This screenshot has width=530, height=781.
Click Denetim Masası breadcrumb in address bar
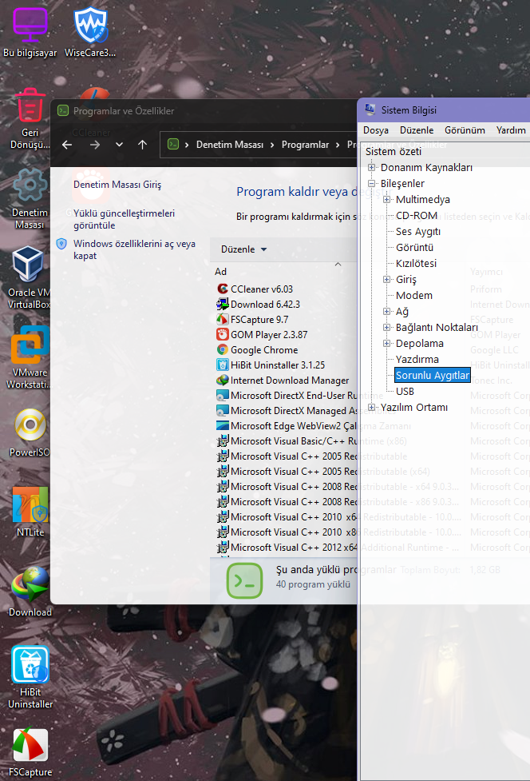230,145
